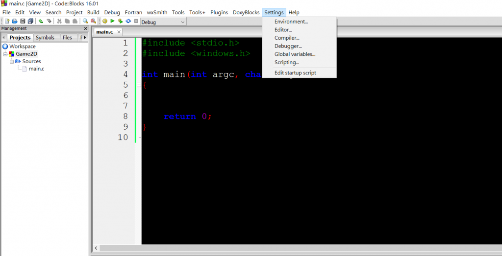This screenshot has width=502, height=256.
Task: Click the Paste toolbar icon
Action: pos(75,21)
